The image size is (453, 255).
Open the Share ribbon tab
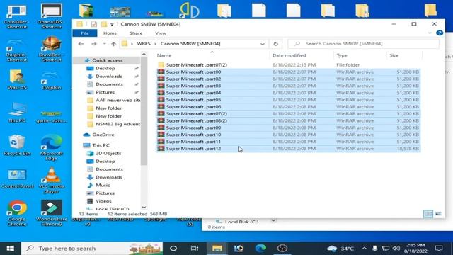point(136,33)
